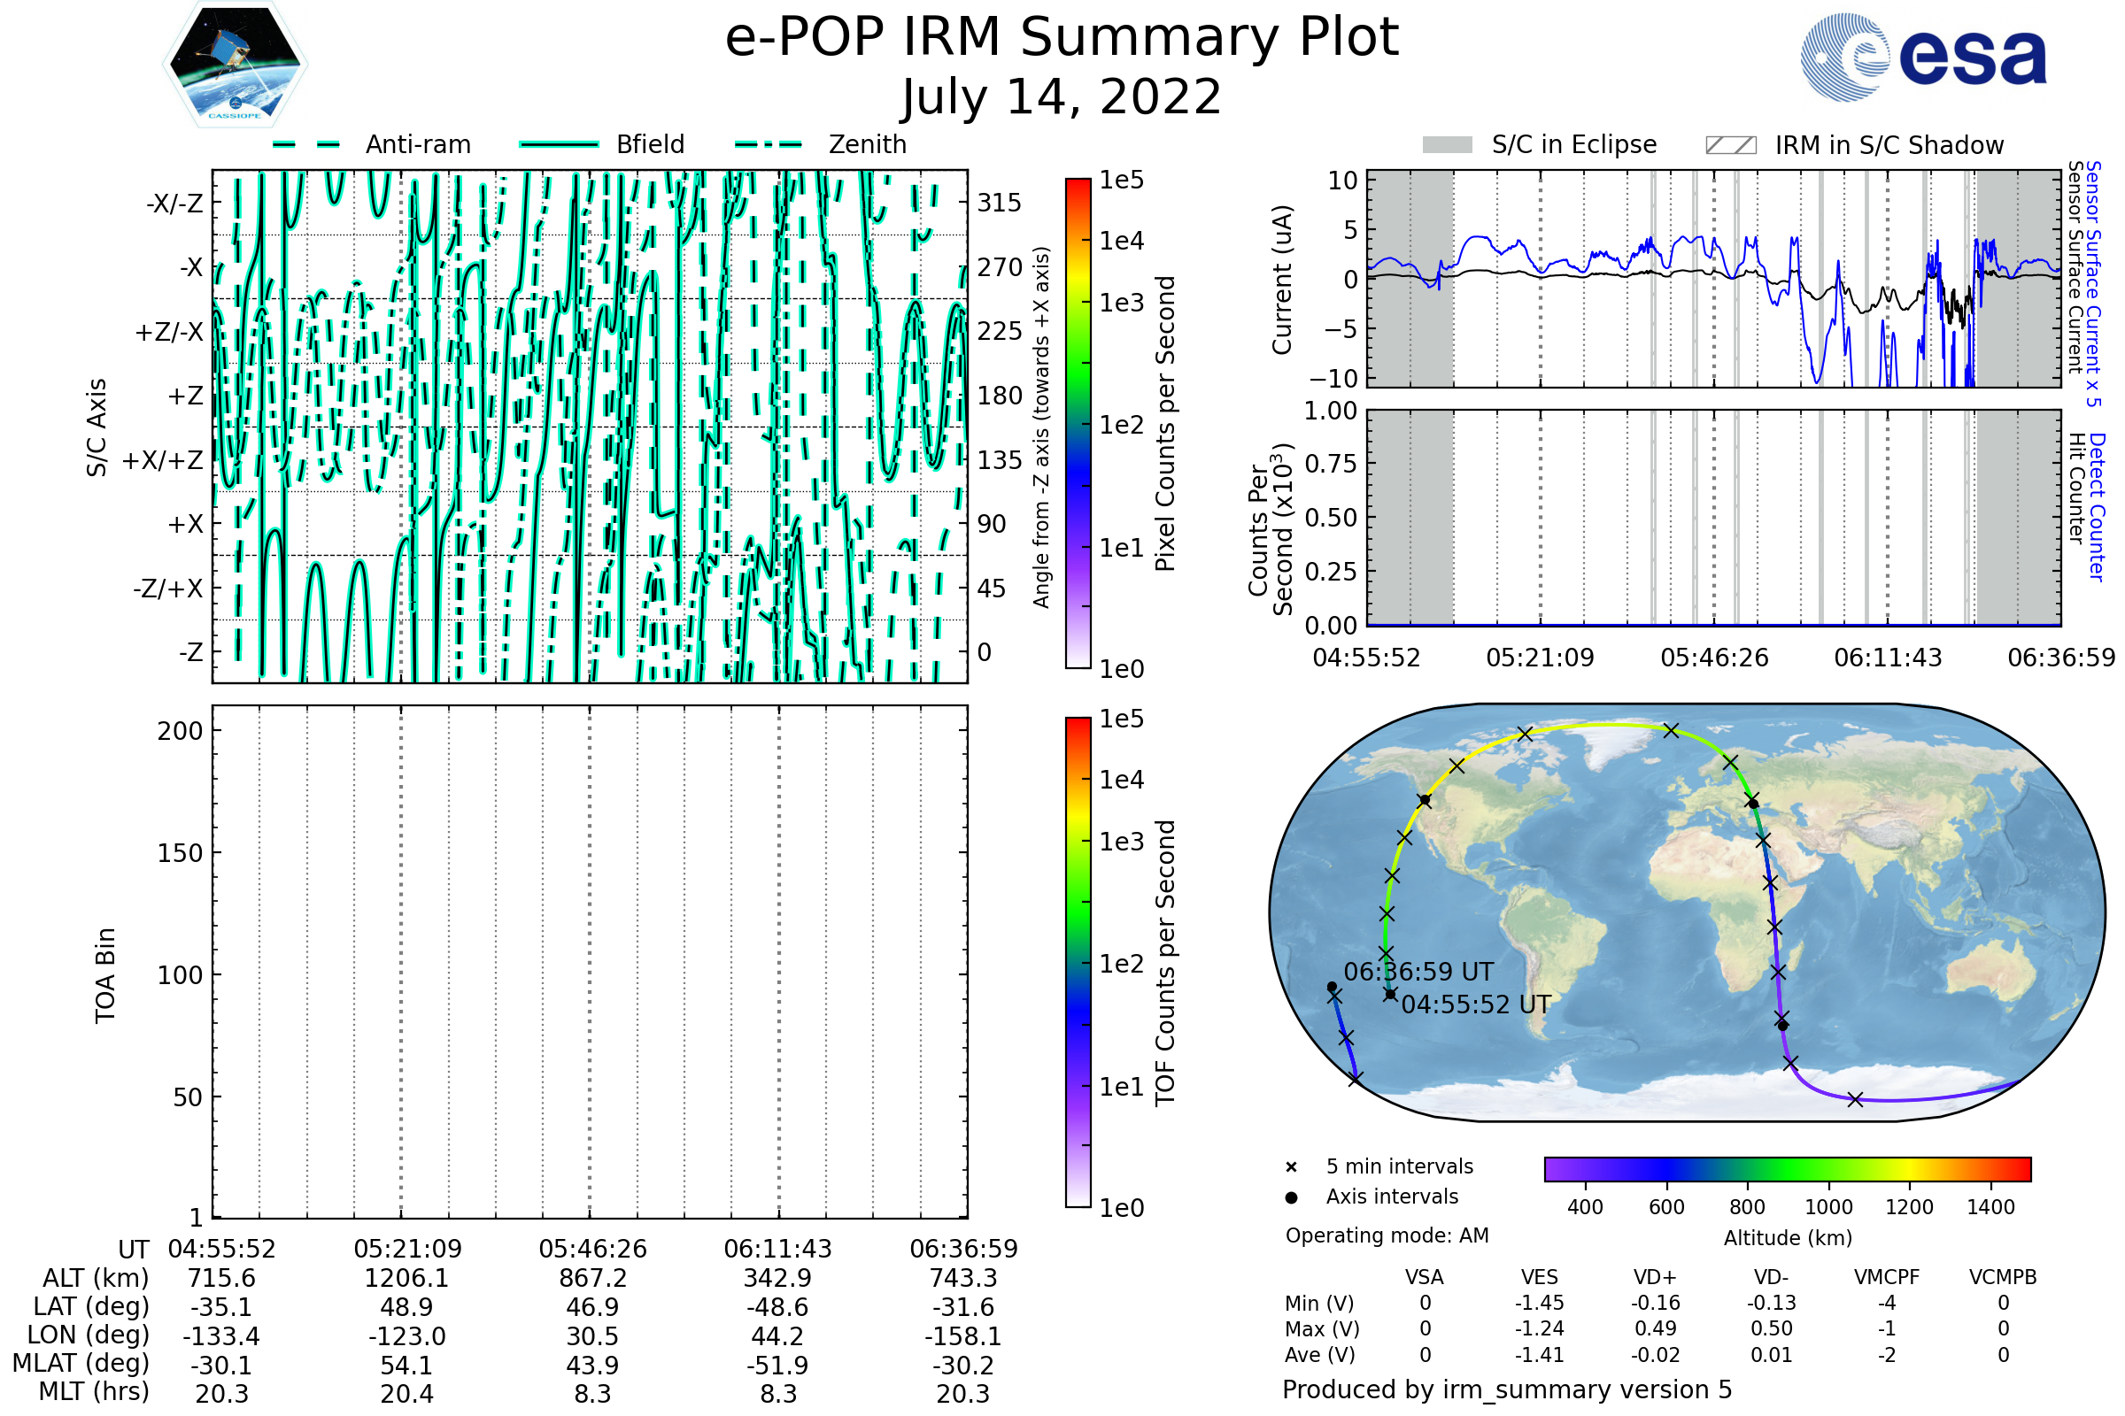Image resolution: width=2125 pixels, height=1416 pixels.
Task: Click the Pixel Counts per Second colorbar
Action: coord(1078,424)
